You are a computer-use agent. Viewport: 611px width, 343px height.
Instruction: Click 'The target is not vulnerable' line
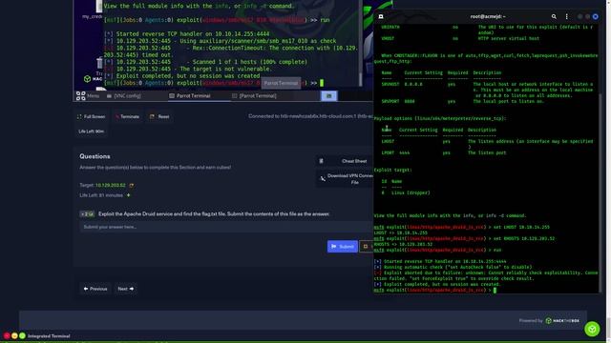tap(187, 69)
